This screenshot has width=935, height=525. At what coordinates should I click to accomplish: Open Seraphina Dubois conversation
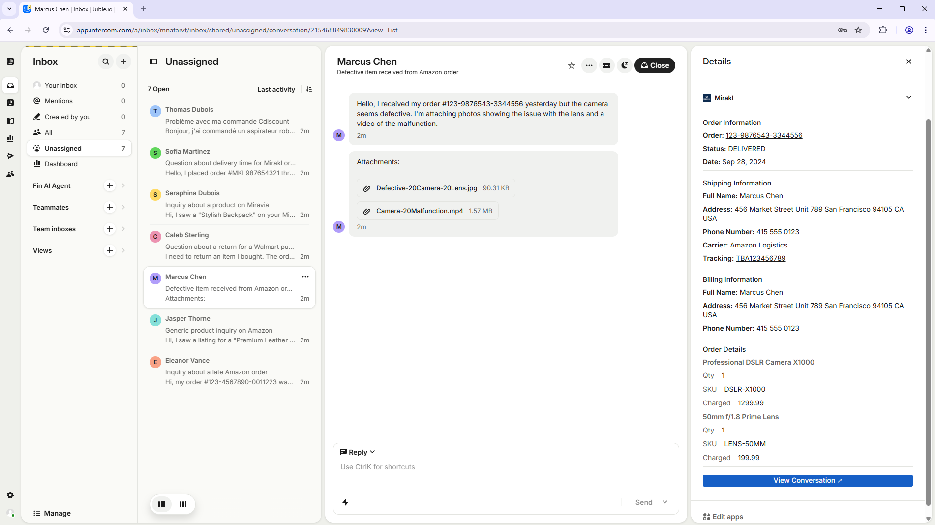coord(229,204)
